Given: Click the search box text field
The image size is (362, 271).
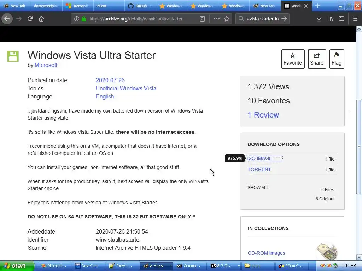Looking at the screenshot, I should coord(263,19).
